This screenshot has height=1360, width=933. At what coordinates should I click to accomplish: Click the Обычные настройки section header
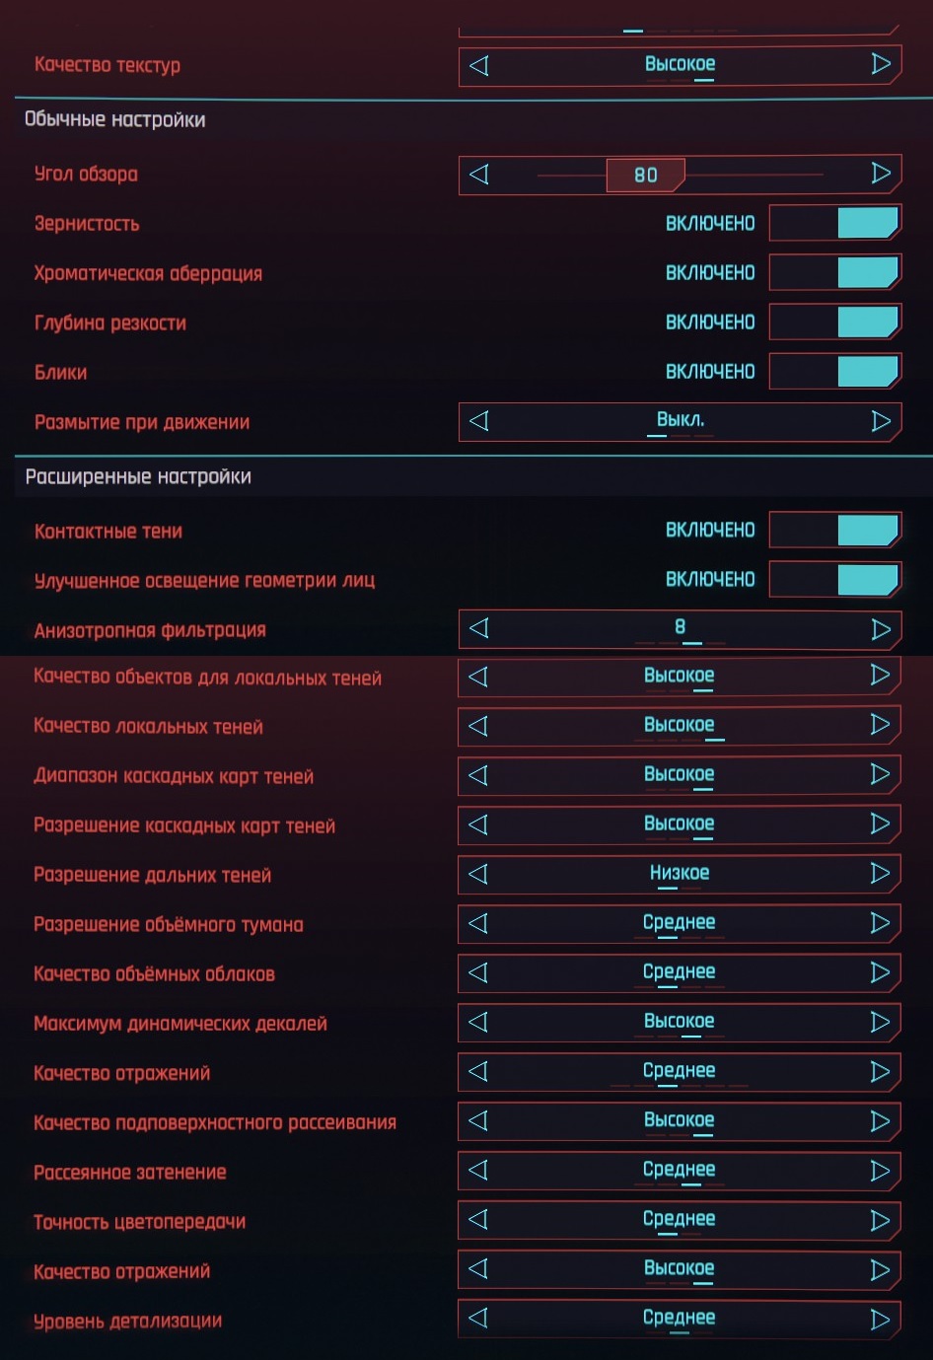point(115,120)
